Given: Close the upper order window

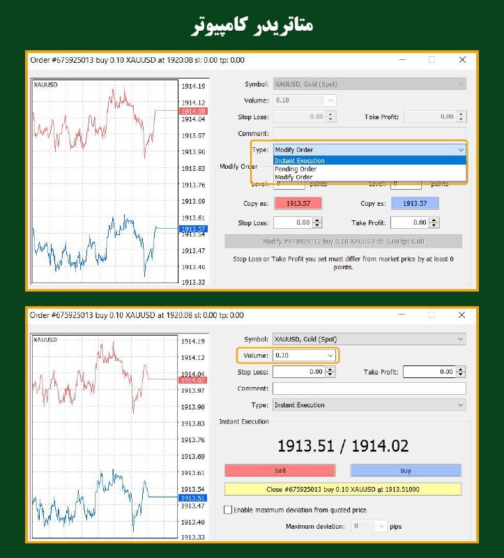Looking at the screenshot, I should (462, 60).
